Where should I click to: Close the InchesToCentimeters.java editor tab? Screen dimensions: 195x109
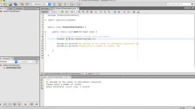tap(78, 8)
